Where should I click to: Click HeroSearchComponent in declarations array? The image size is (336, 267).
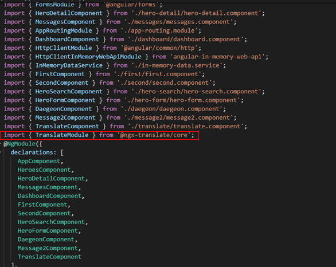click(51, 222)
